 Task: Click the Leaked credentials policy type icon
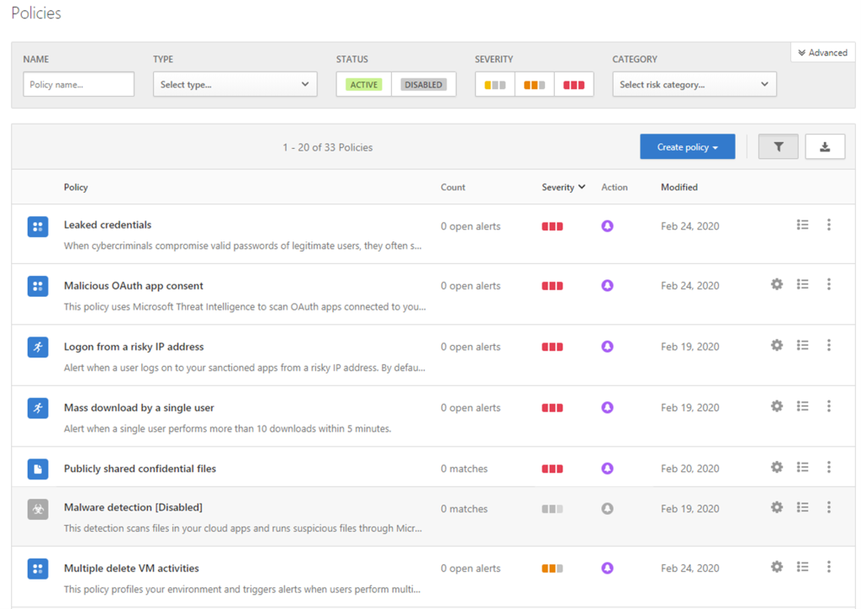point(38,226)
